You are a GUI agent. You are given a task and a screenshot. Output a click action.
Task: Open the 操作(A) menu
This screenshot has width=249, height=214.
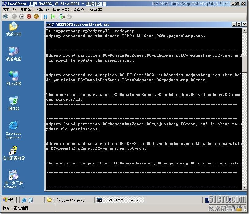click(26, 10)
